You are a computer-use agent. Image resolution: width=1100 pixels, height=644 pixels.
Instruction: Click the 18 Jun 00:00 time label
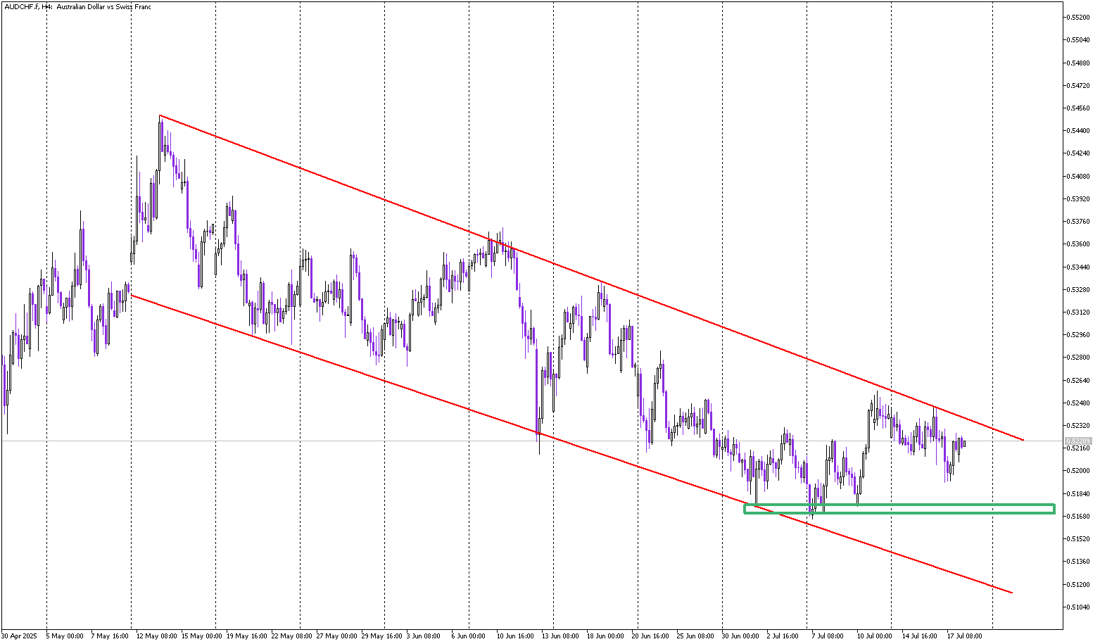(606, 636)
